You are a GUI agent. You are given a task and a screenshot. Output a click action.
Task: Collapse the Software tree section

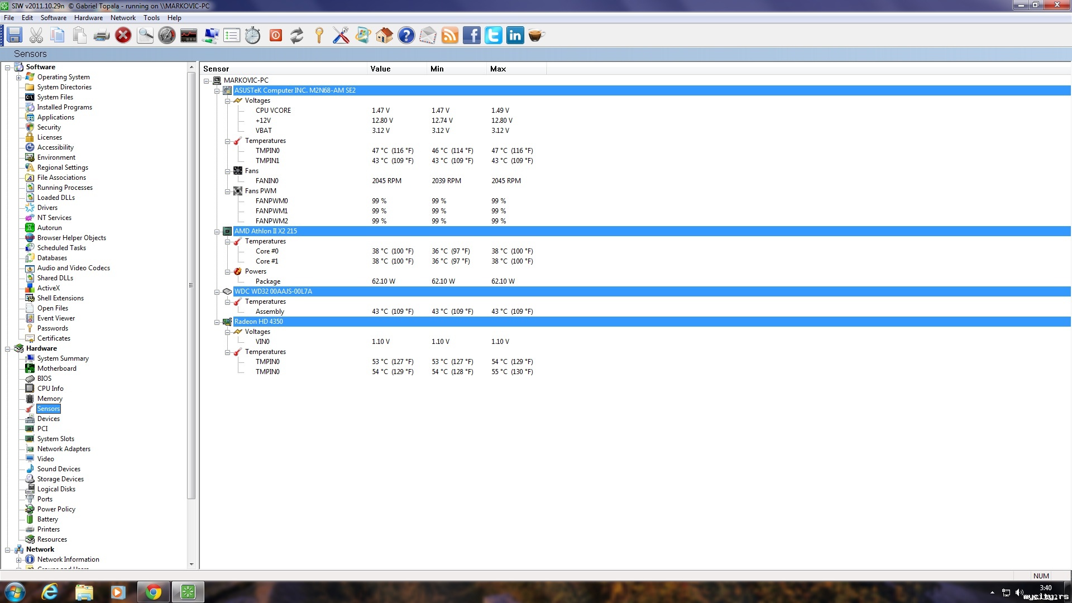coord(8,67)
